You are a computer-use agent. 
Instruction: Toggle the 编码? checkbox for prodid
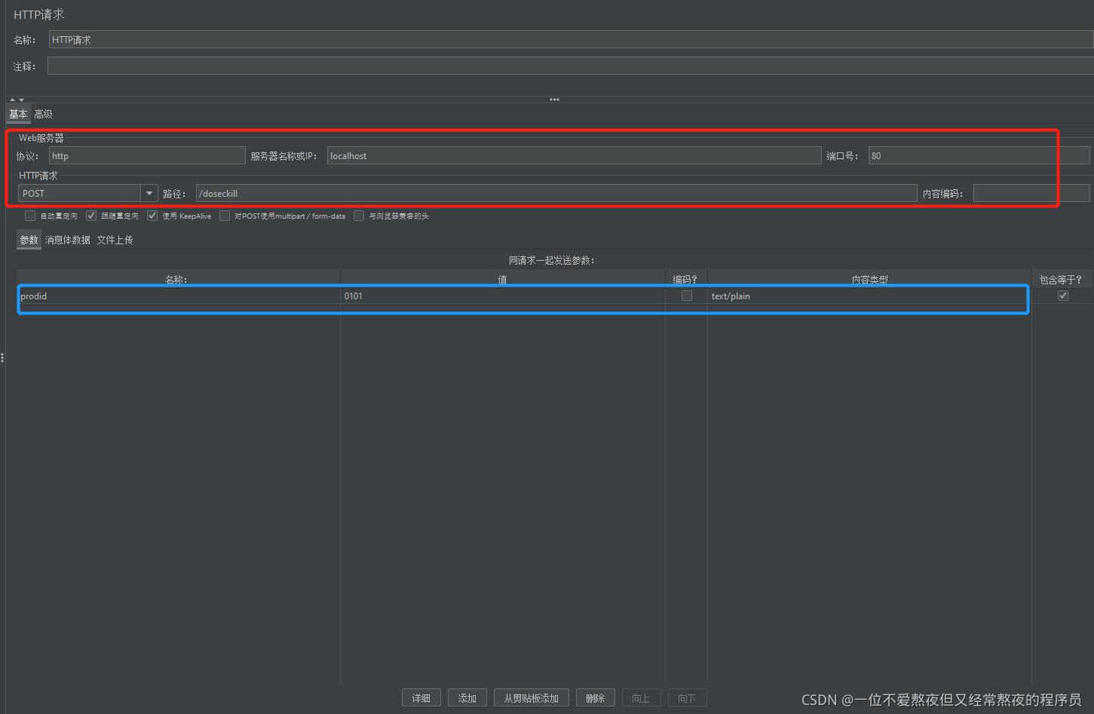coord(687,296)
